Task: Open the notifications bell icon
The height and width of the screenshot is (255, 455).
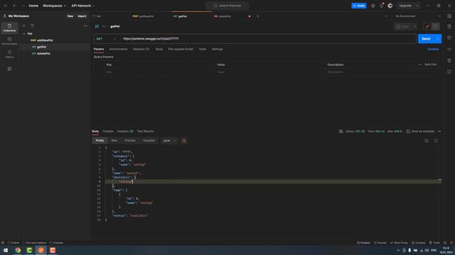Action: pyautogui.click(x=382, y=6)
